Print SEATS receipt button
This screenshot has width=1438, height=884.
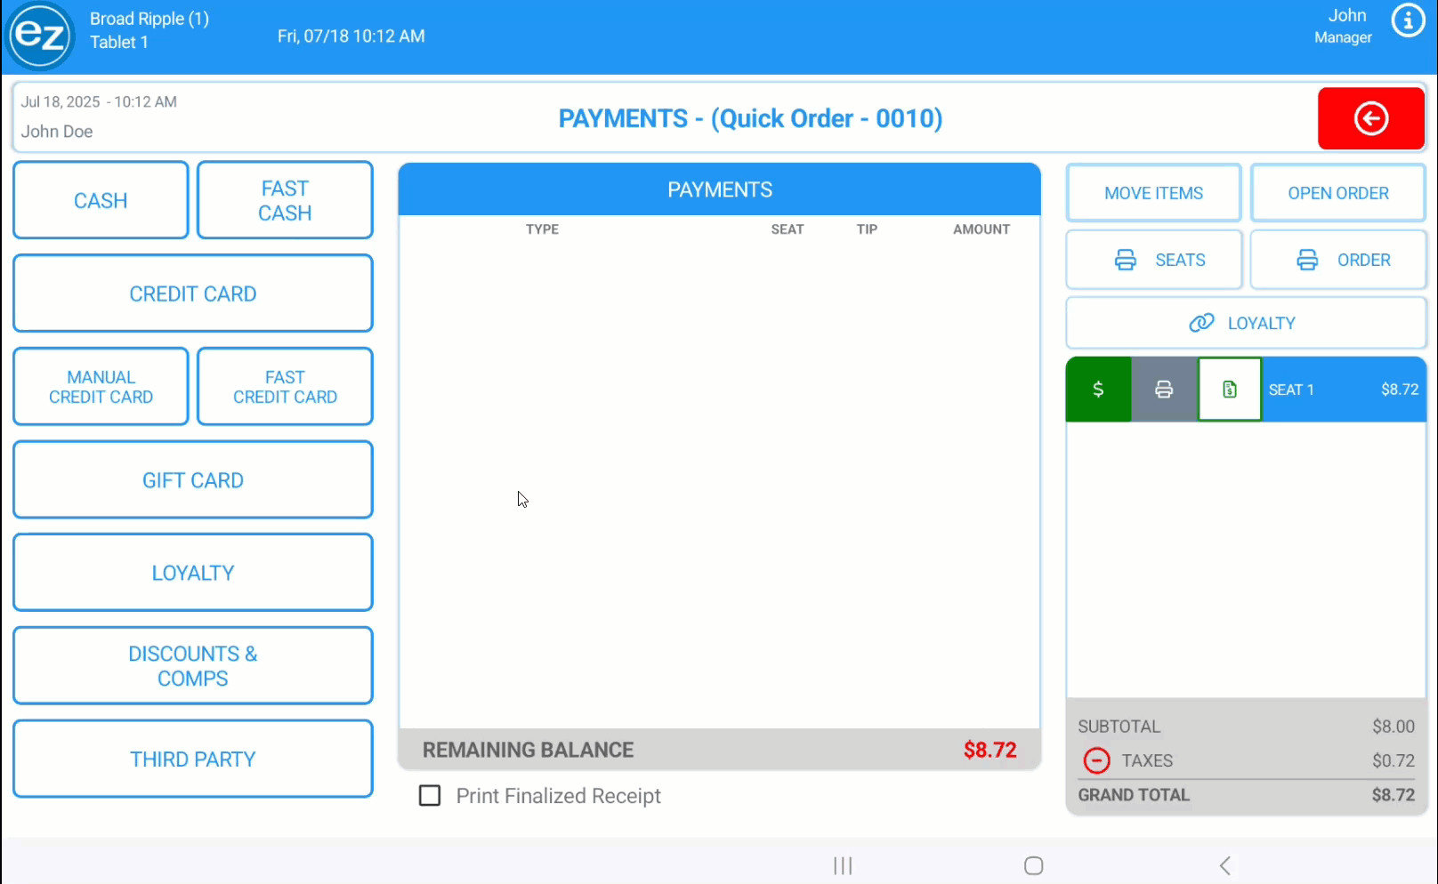click(x=1153, y=260)
